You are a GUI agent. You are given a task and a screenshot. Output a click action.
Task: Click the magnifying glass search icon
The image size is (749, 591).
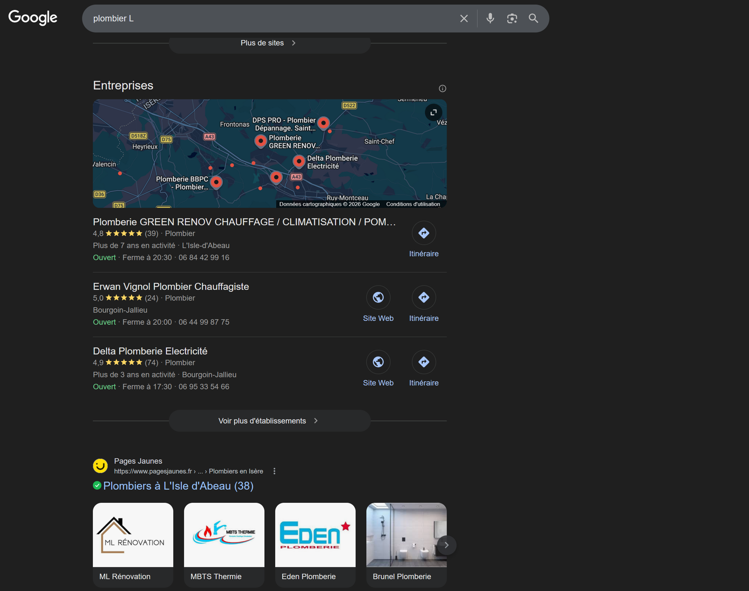click(x=533, y=18)
